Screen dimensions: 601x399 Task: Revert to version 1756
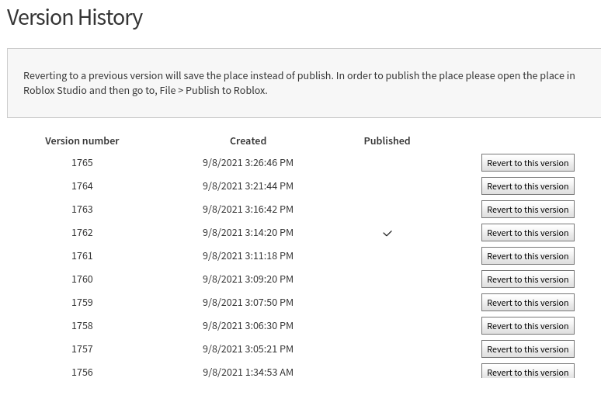(x=528, y=371)
